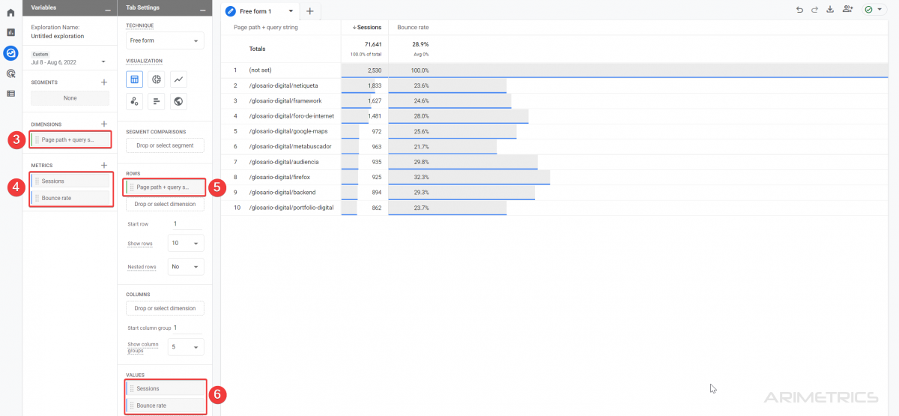Select Sessions metric in Variables panel

(70, 181)
